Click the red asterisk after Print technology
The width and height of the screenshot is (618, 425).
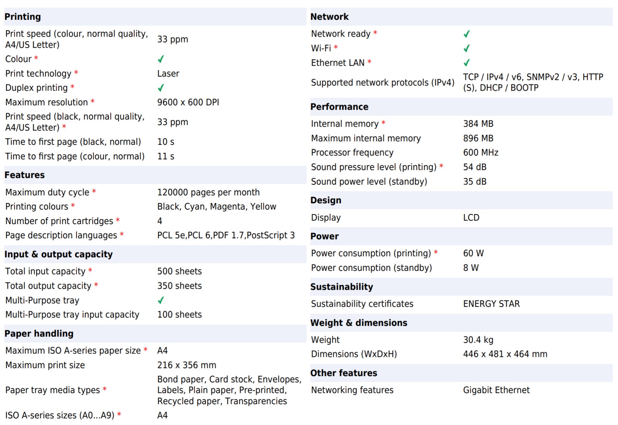[76, 73]
